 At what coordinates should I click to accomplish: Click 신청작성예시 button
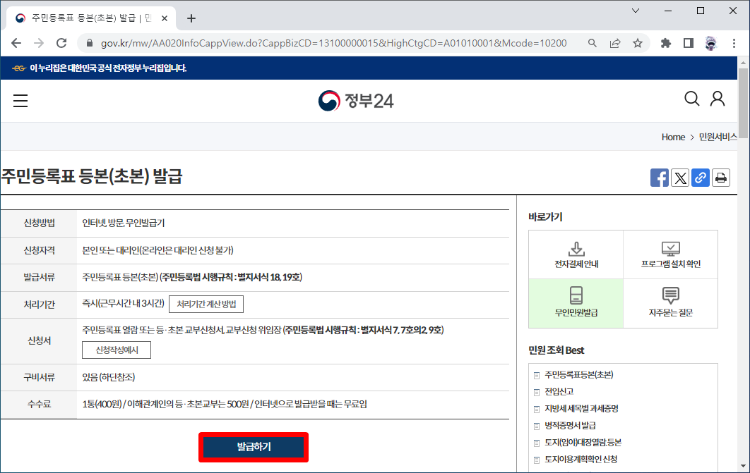(117, 350)
